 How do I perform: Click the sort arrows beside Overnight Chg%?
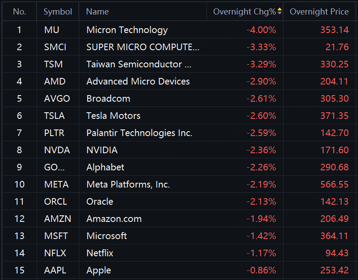(x=279, y=12)
